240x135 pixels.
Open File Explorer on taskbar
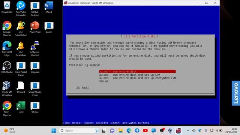[120, 130]
